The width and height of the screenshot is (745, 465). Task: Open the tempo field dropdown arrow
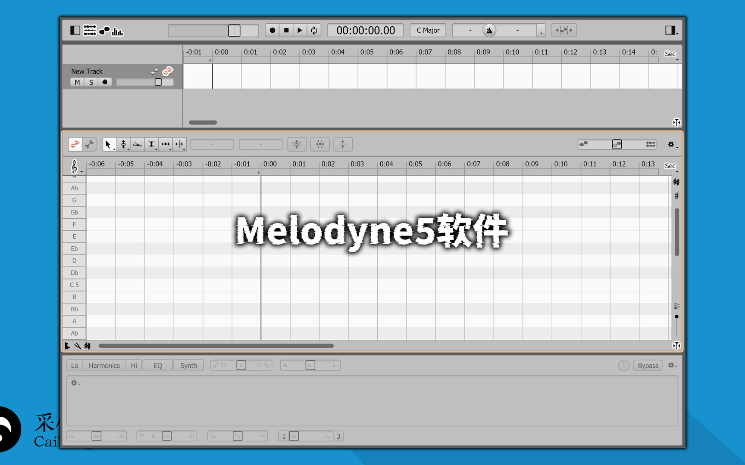tap(542, 31)
